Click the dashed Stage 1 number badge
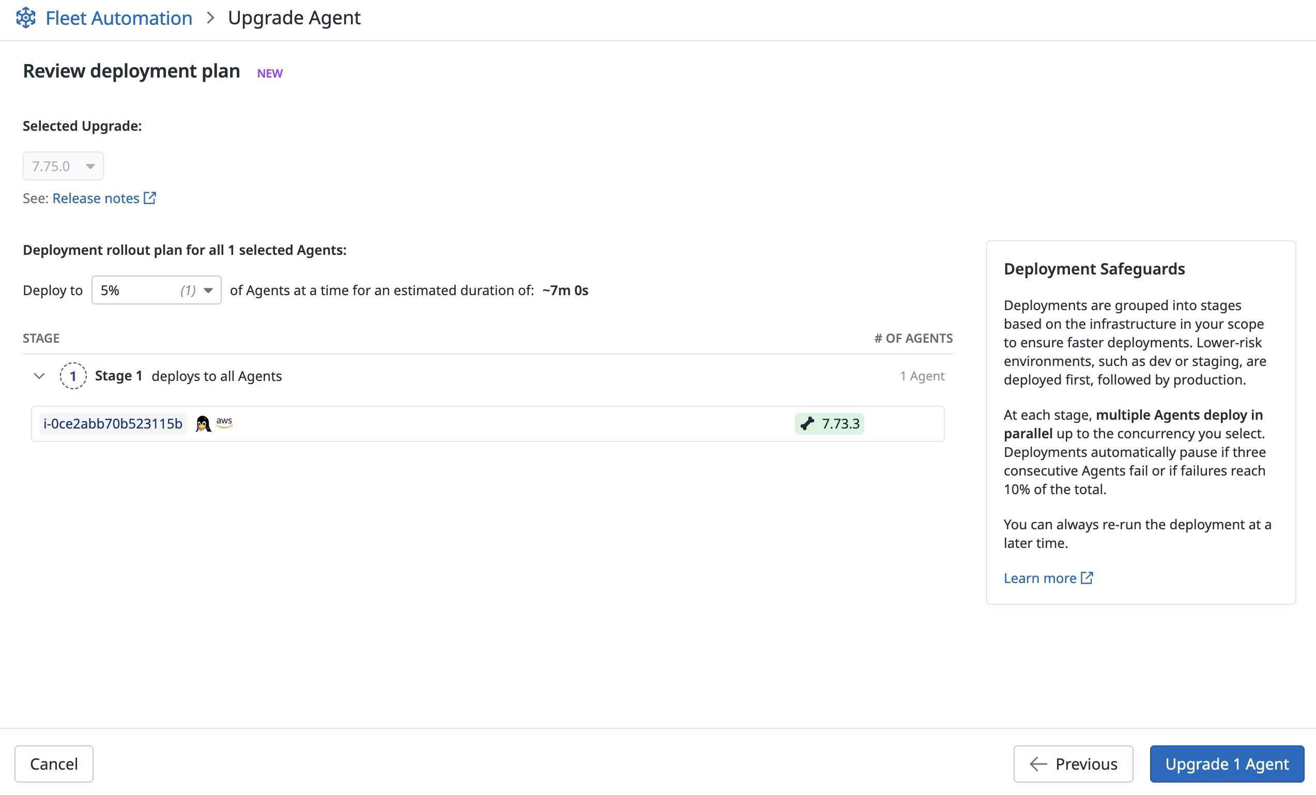The width and height of the screenshot is (1316, 795). pos(73,376)
